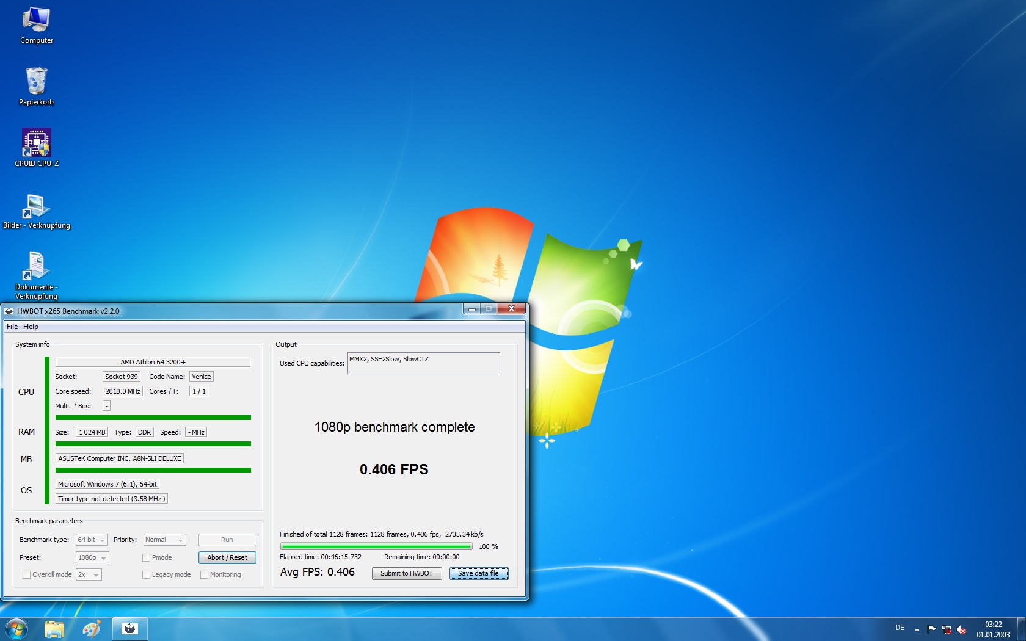
Task: Open the Help menu
Action: pyautogui.click(x=31, y=327)
